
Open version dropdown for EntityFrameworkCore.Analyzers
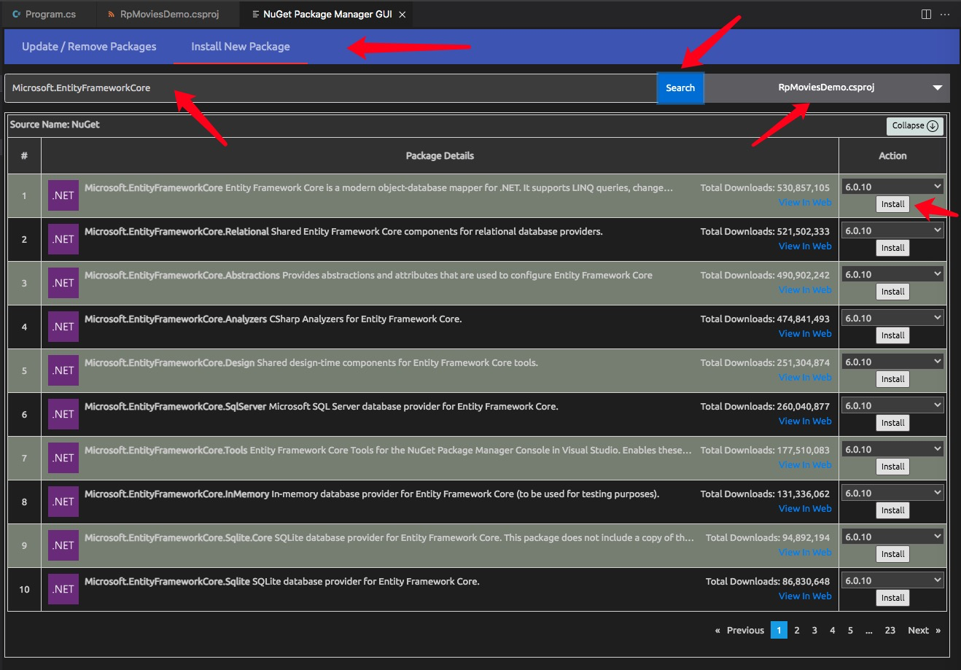click(892, 318)
